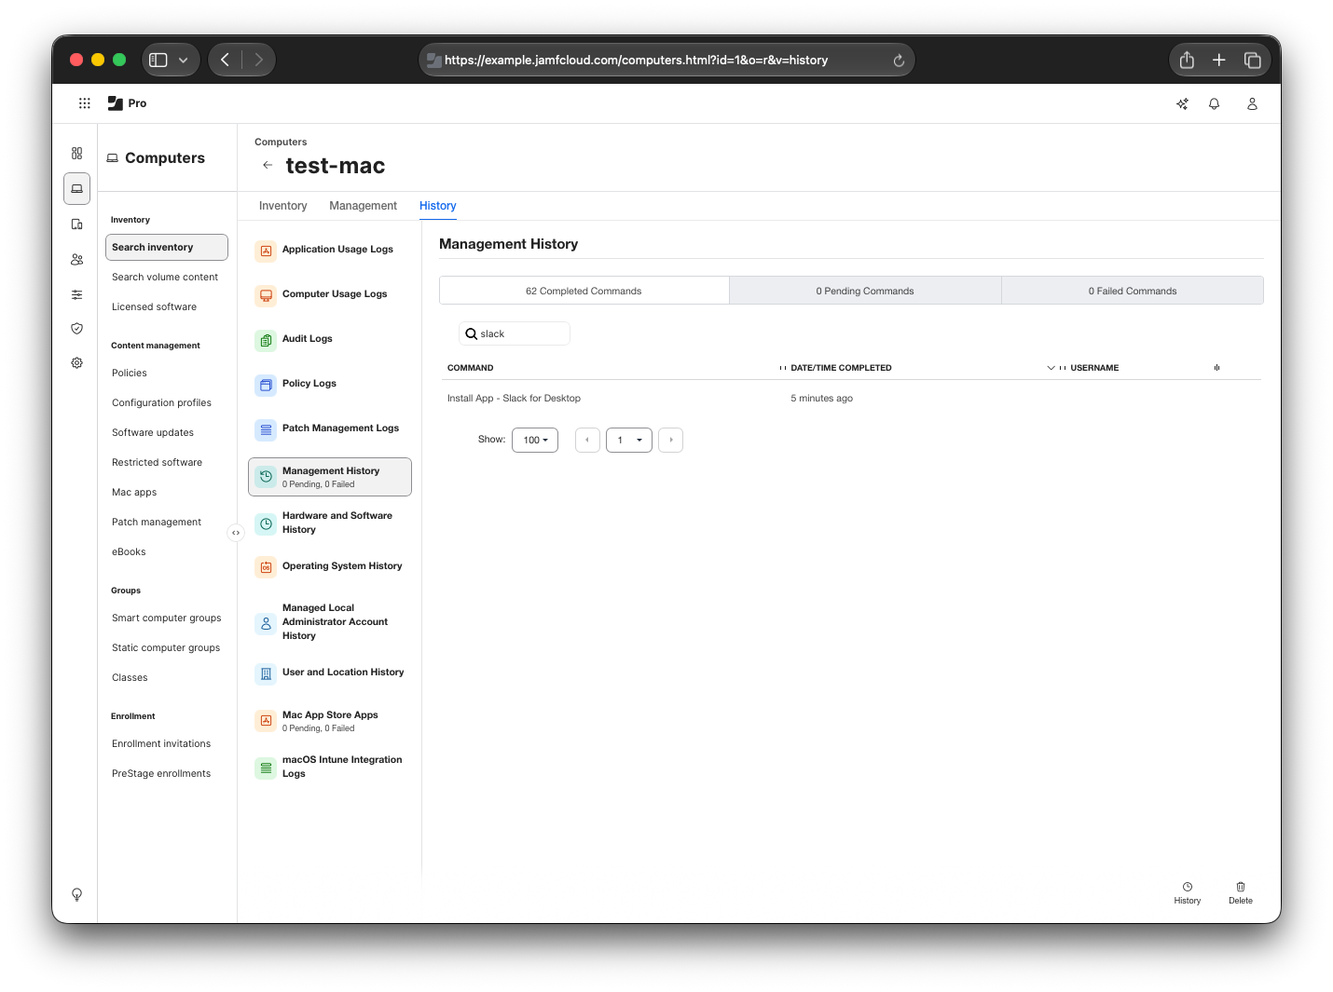
Task: Open Managed Local Administrator Account History
Action: tap(330, 621)
